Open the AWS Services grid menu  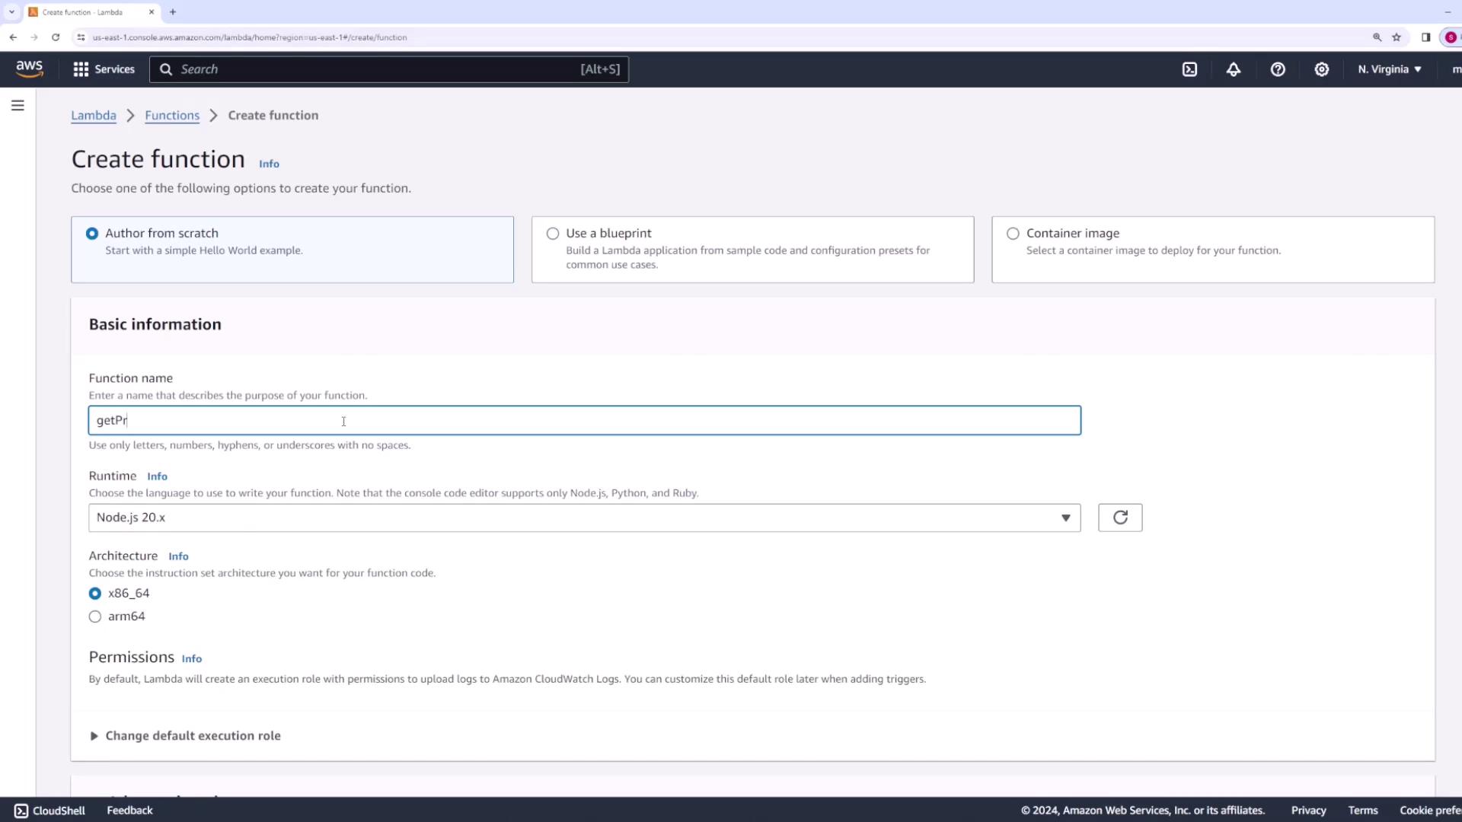(x=104, y=69)
